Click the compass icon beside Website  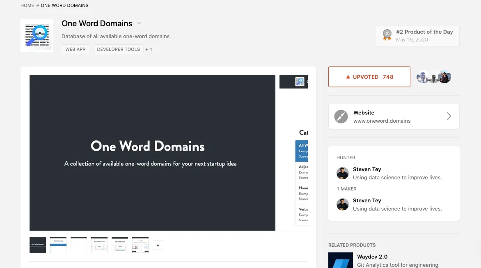point(341,117)
